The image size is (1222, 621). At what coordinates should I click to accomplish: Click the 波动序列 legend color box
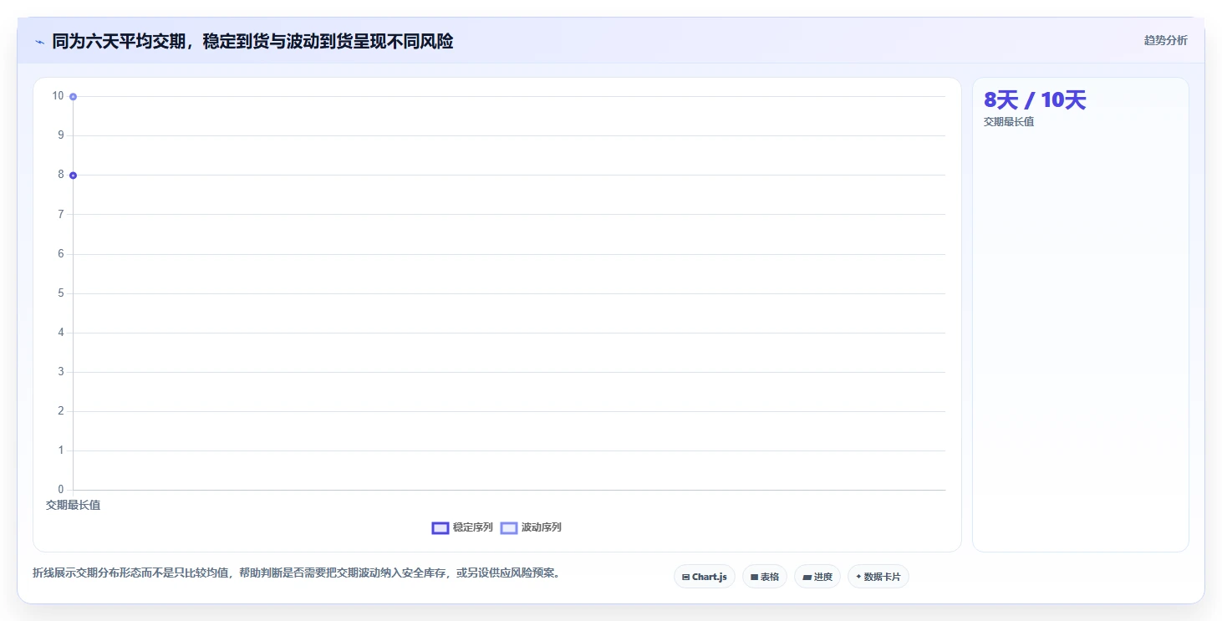coord(509,527)
